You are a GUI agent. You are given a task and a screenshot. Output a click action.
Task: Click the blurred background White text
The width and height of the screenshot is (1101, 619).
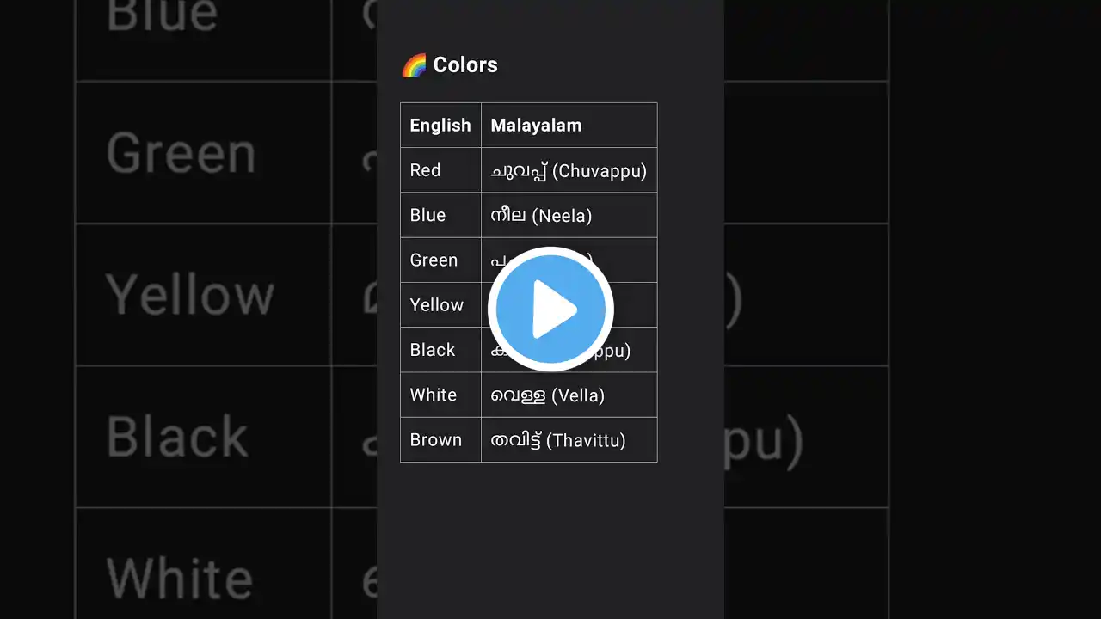(180, 578)
